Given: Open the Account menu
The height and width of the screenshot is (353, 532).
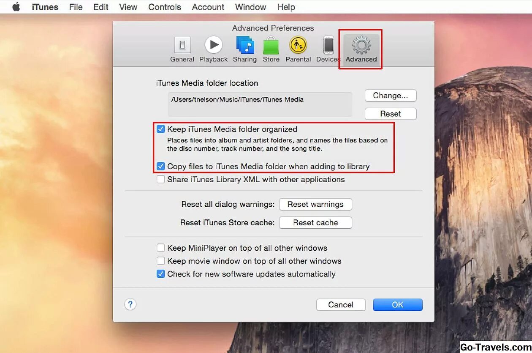Looking at the screenshot, I should click(x=208, y=7).
